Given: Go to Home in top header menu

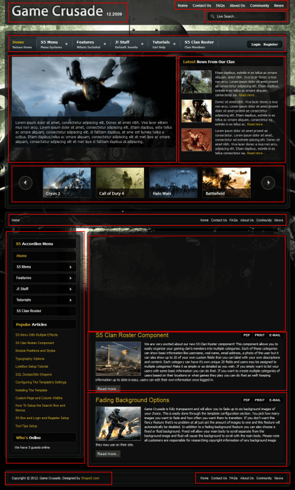Looking at the screenshot, I should 182,6.
